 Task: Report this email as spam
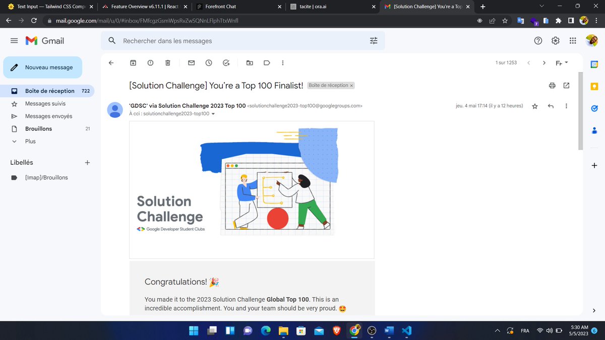tap(150, 62)
